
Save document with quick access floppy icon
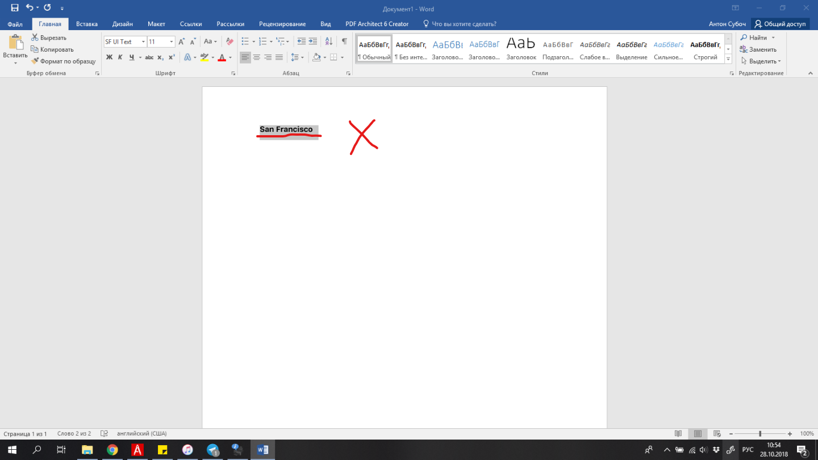tap(15, 8)
